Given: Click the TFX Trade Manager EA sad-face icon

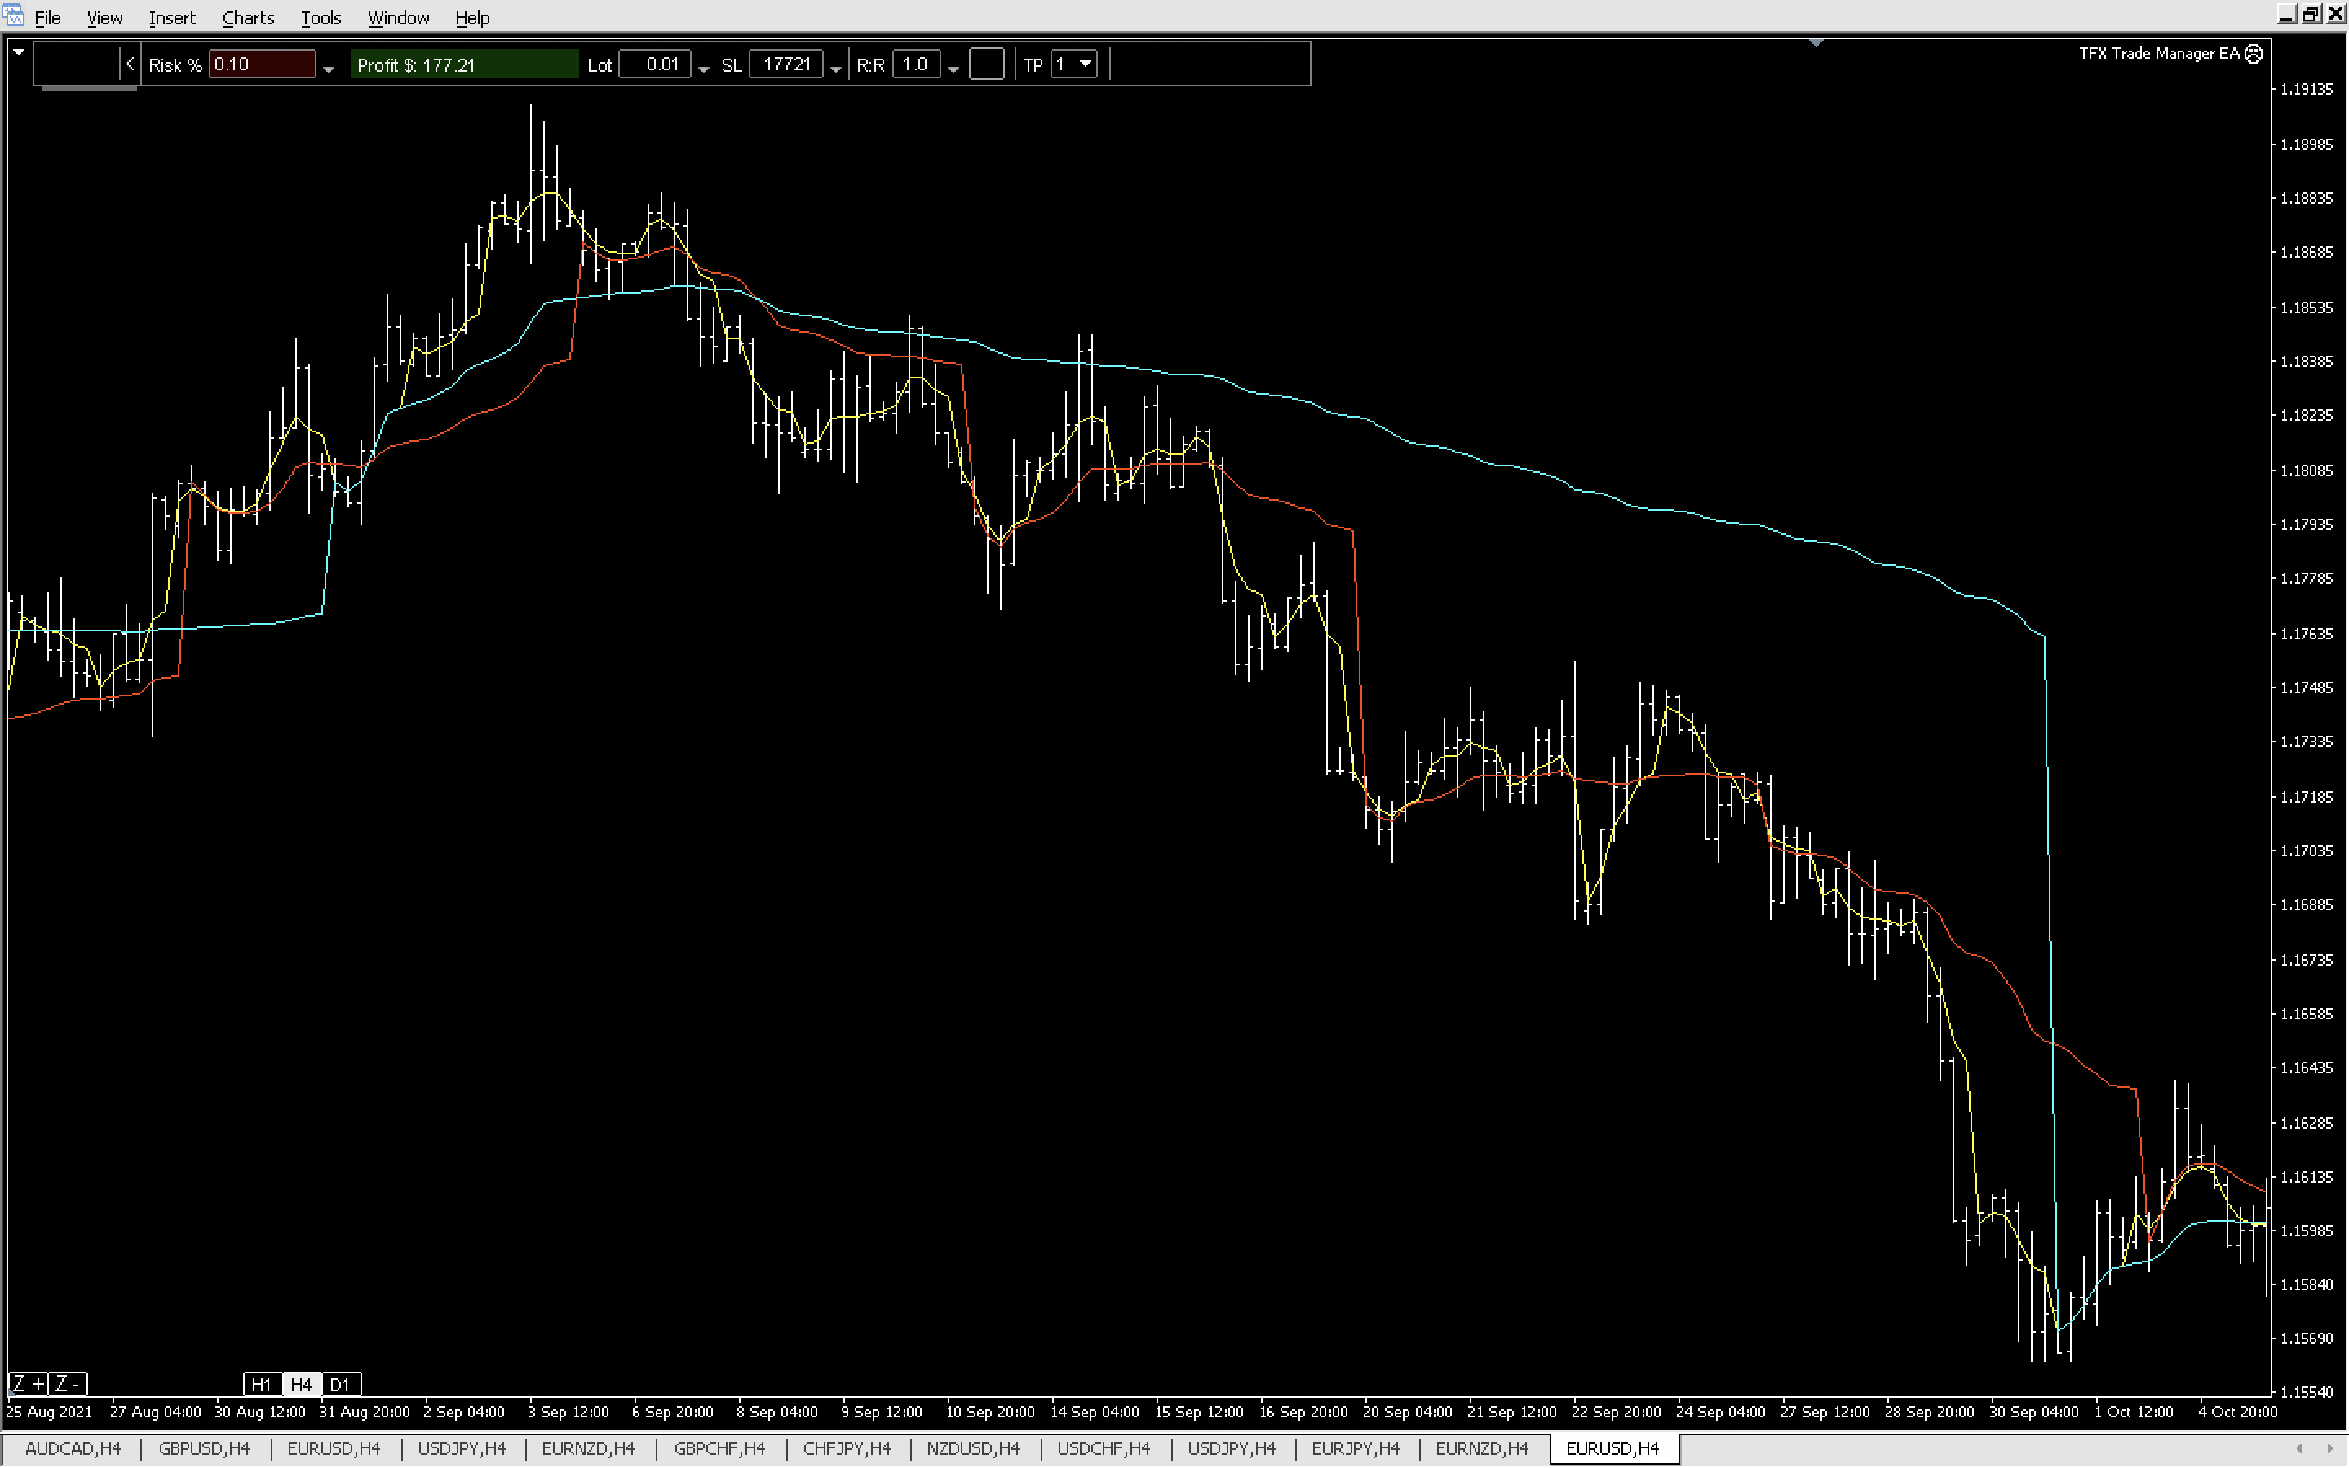Looking at the screenshot, I should point(2254,53).
